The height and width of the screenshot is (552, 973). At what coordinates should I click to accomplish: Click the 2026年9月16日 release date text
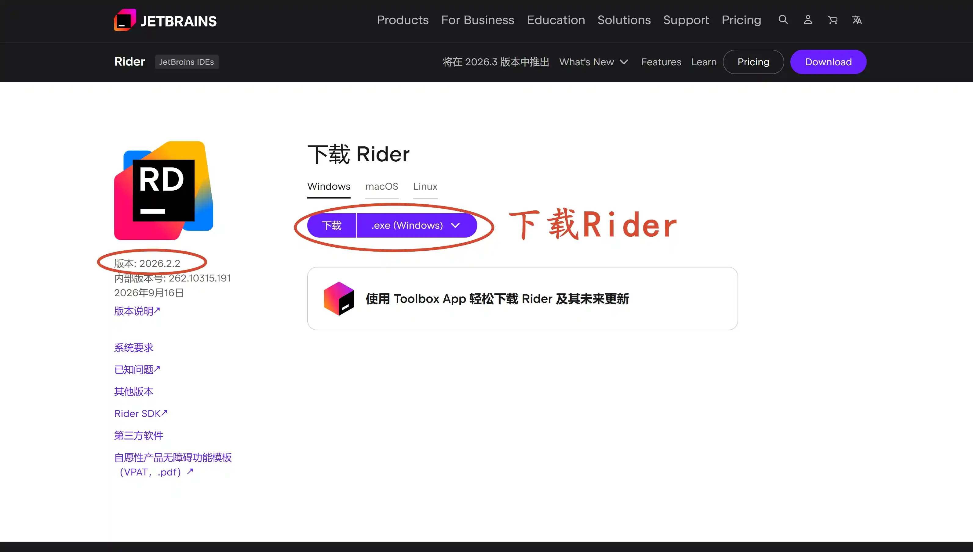[x=149, y=293]
